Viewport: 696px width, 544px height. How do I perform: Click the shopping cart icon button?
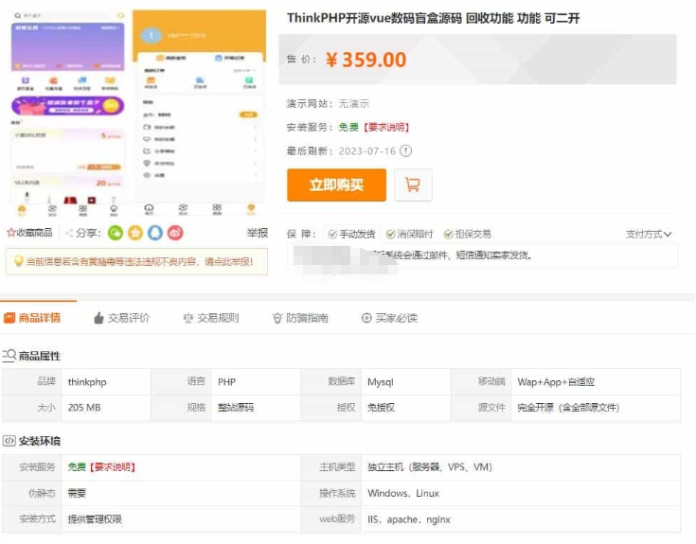tap(413, 184)
